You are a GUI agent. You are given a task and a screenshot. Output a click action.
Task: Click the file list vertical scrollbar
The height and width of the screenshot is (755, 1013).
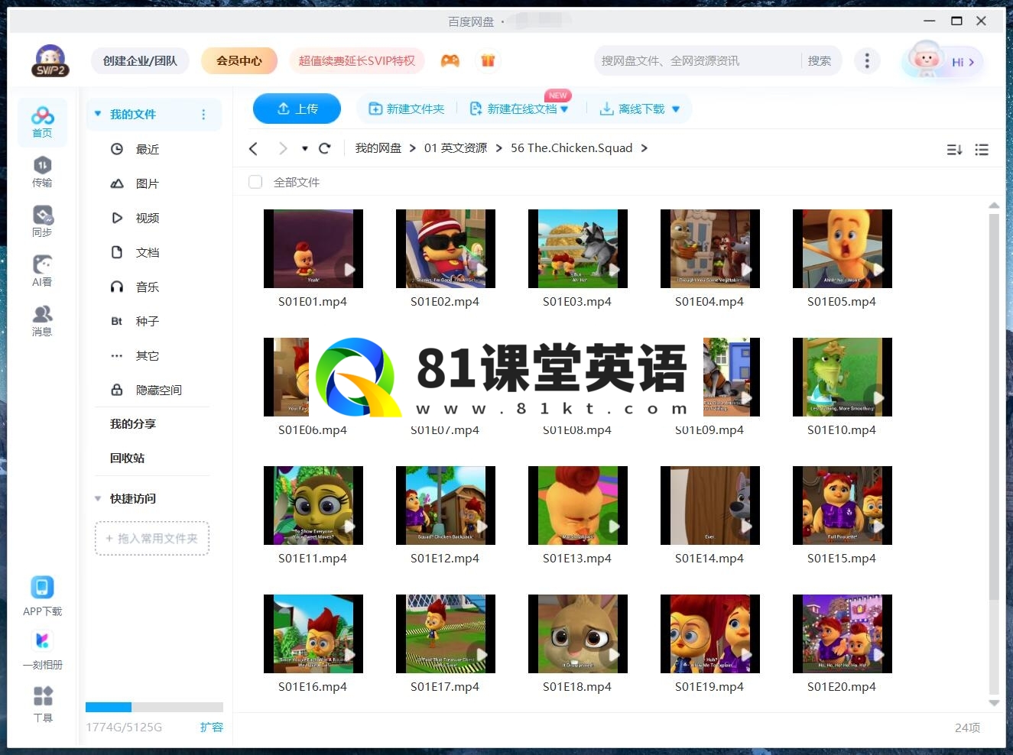994,407
